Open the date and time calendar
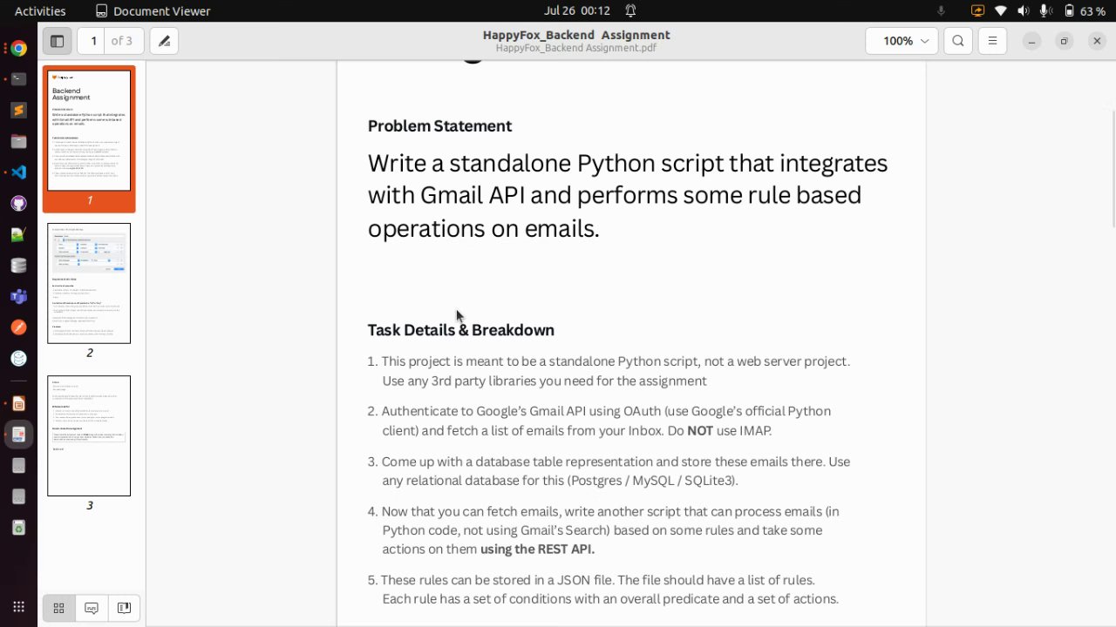Screen dimensions: 1116x627 coord(576,11)
